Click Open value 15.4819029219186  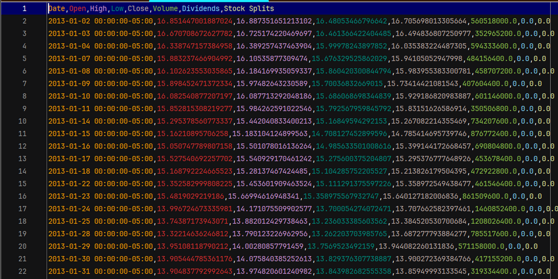pyautogui.click(x=191, y=196)
